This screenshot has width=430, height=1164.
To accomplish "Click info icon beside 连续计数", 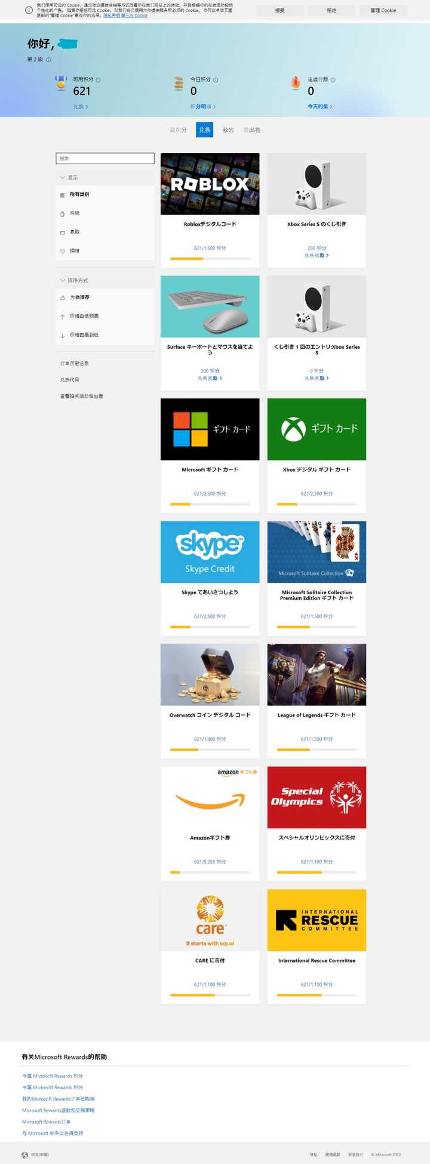I will (x=333, y=79).
